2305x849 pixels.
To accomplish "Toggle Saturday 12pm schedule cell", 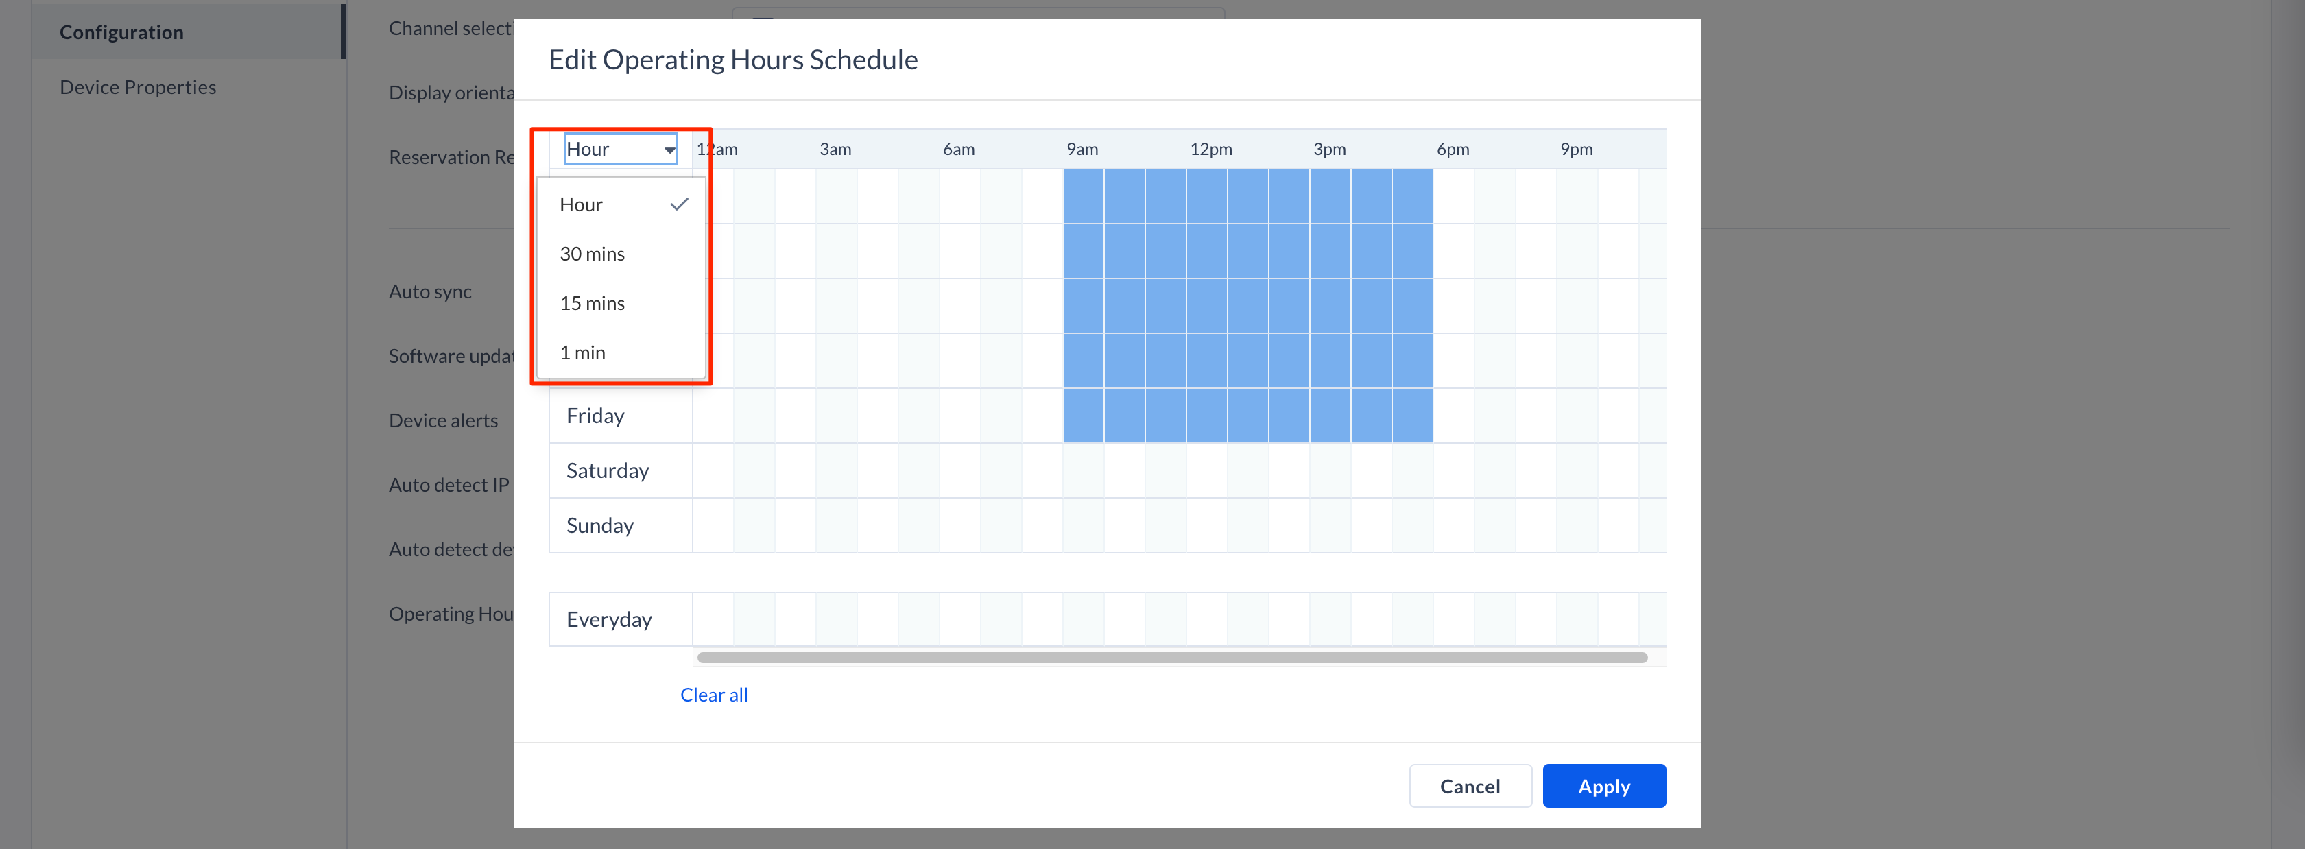I will pyautogui.click(x=1206, y=470).
